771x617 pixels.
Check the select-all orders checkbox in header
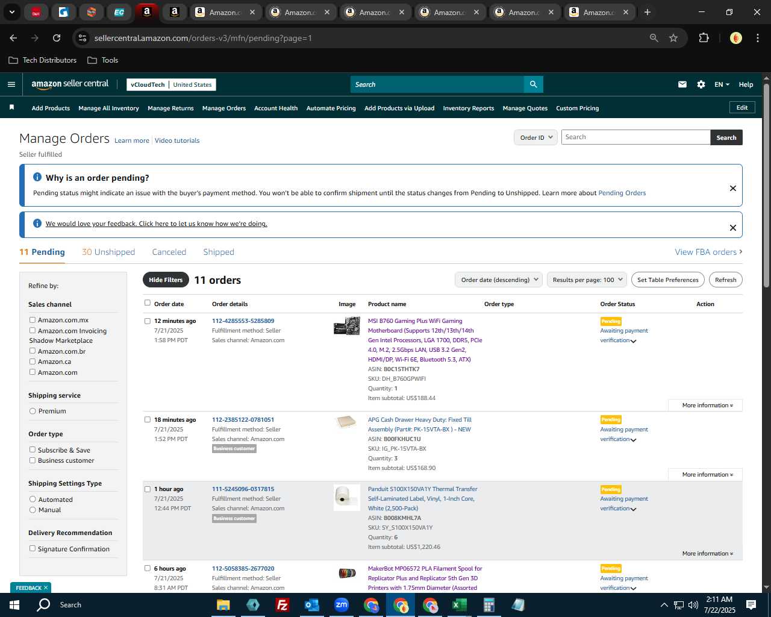[148, 303]
